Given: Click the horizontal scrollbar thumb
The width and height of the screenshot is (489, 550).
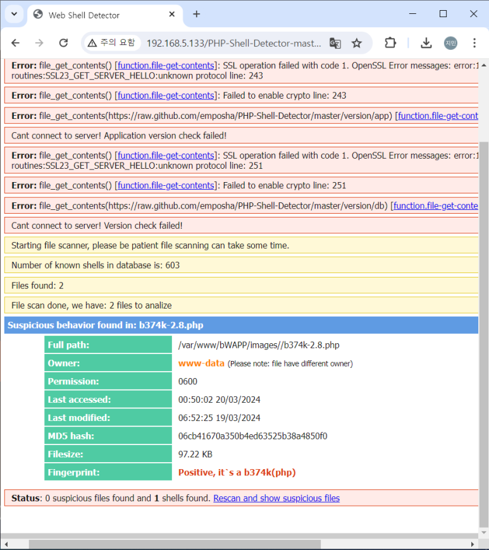Looking at the screenshot, I should click(x=175, y=544).
